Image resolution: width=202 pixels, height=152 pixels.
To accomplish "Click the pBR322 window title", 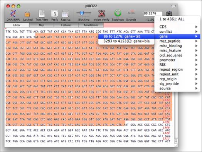I will pos(91,6).
